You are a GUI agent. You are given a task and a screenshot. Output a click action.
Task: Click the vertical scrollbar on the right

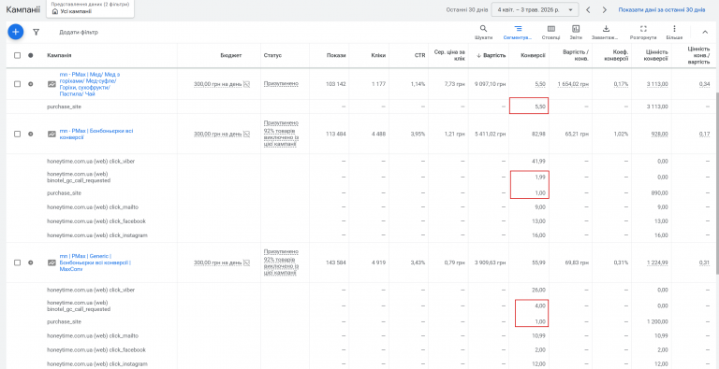coord(717,183)
